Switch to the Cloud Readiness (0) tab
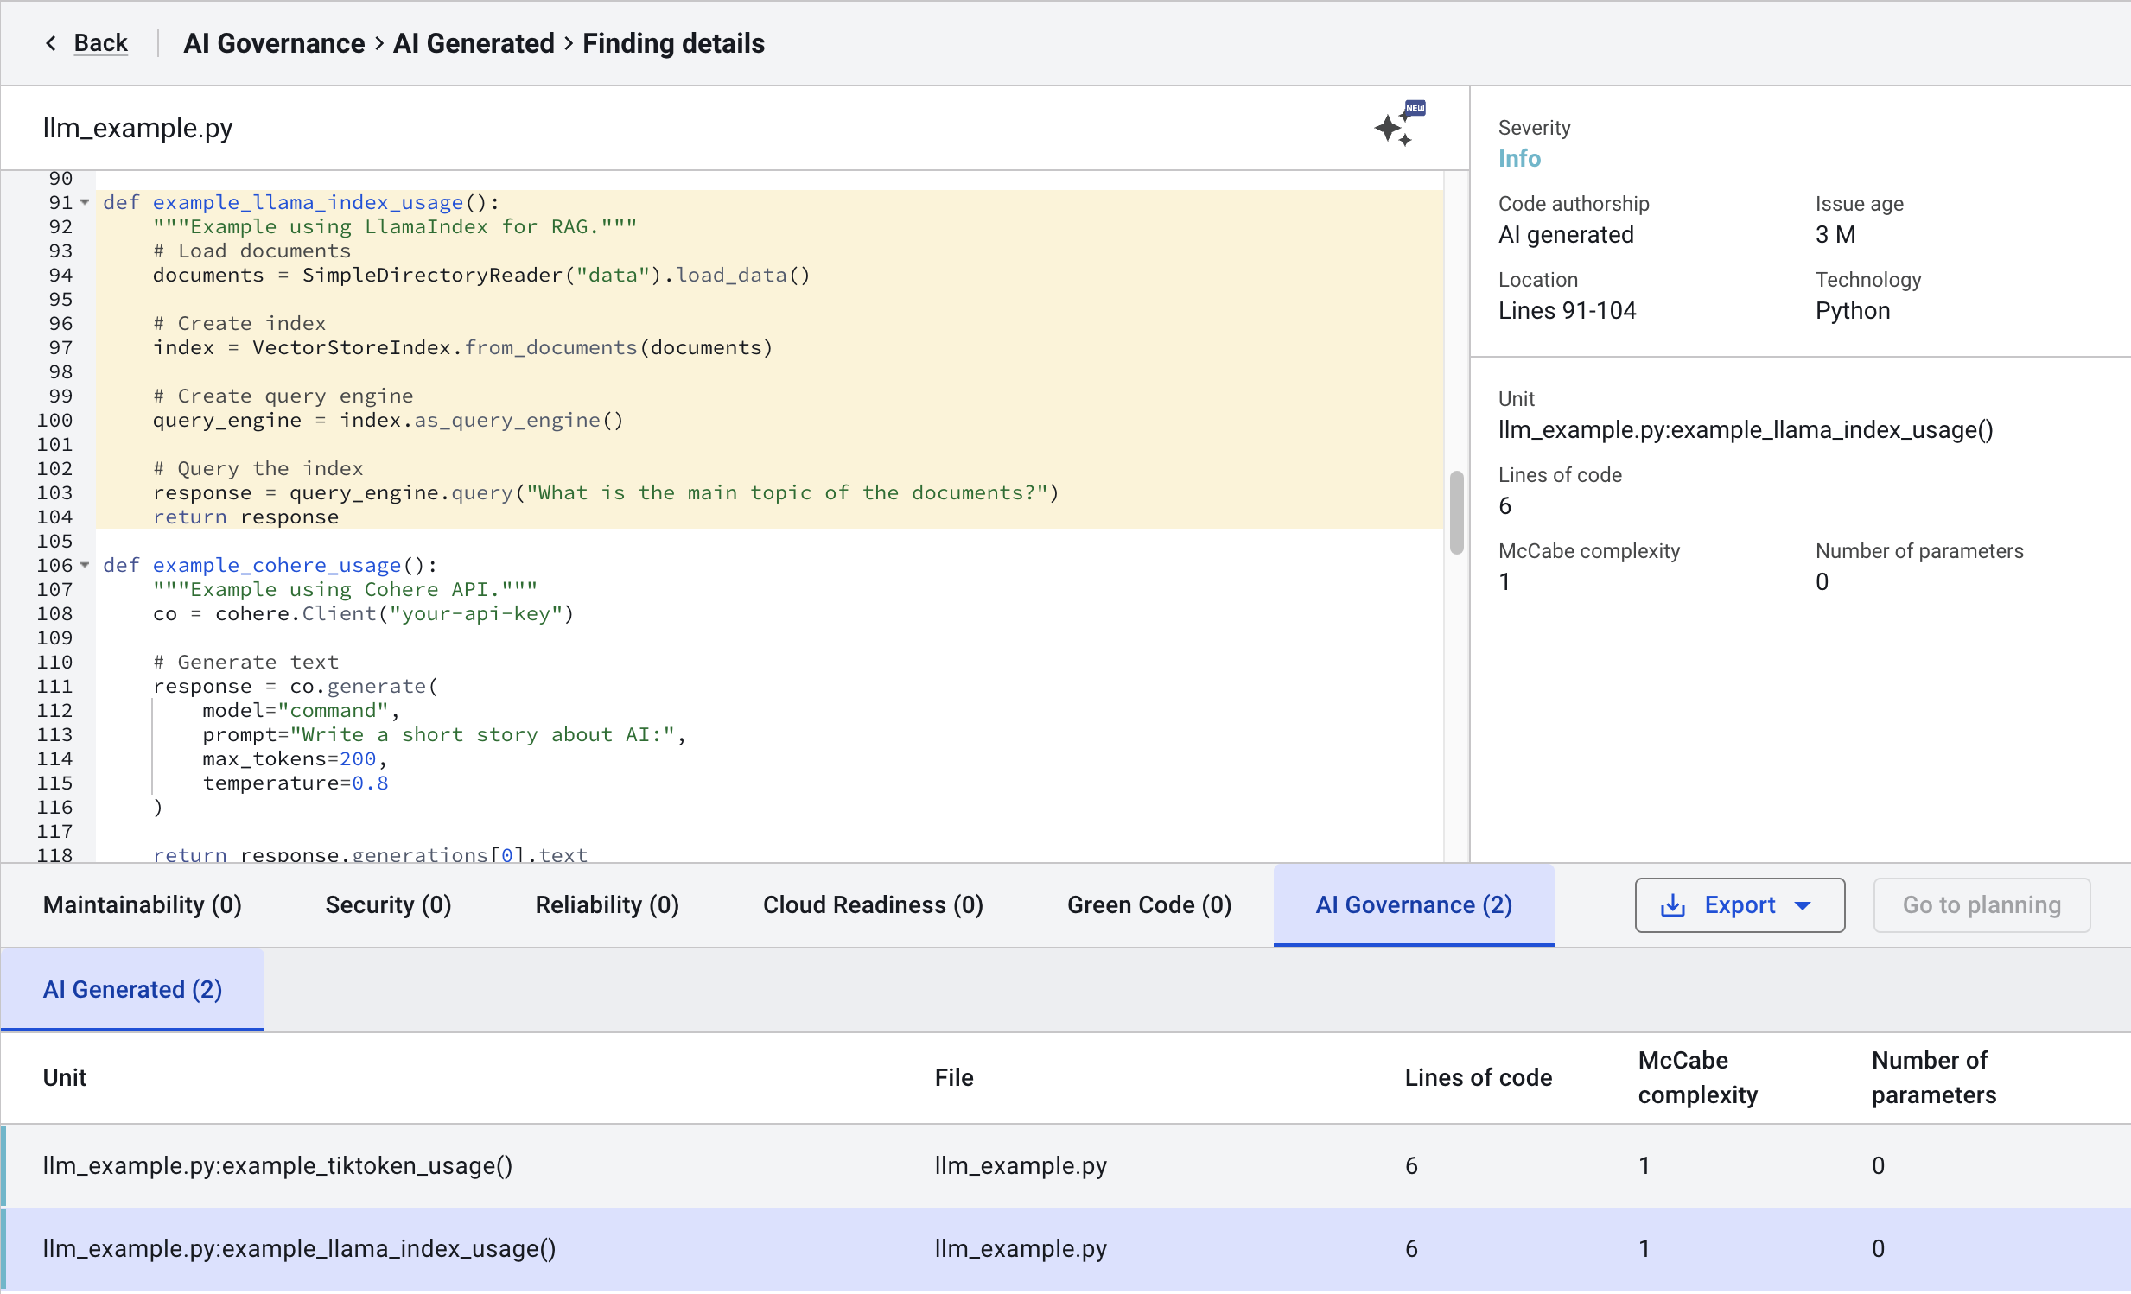The width and height of the screenshot is (2131, 1294). (x=872, y=905)
